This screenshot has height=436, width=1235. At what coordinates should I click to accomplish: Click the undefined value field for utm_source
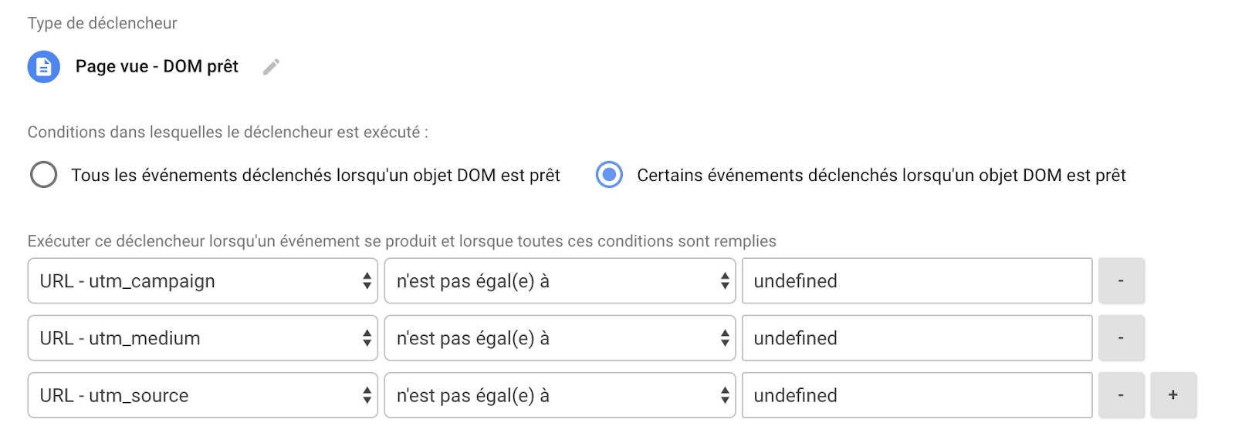point(917,395)
